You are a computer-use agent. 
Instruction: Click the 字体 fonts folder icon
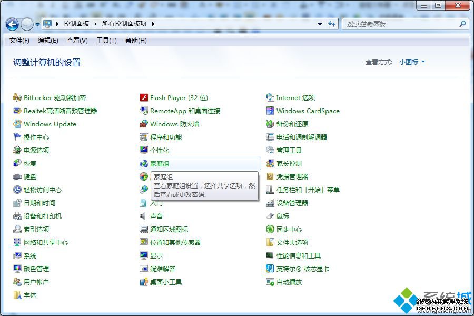click(17, 295)
